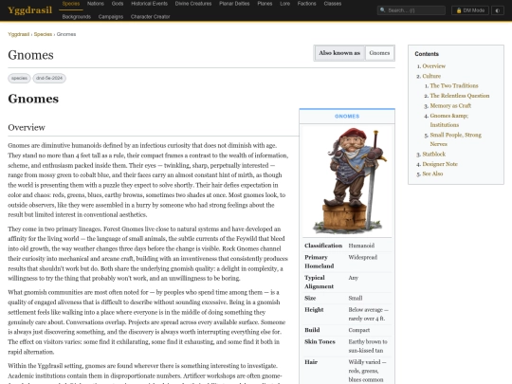Viewport: 512px width, 384px height.
Task: Jump to Small People, Strong Nerves
Action: [x=455, y=139]
